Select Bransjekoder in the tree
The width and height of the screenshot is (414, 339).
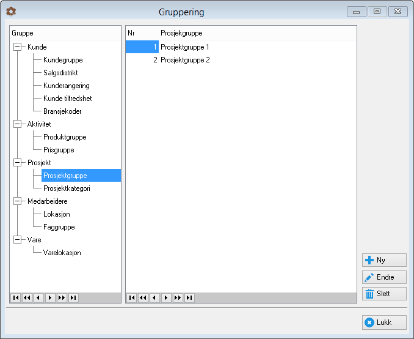click(x=62, y=111)
